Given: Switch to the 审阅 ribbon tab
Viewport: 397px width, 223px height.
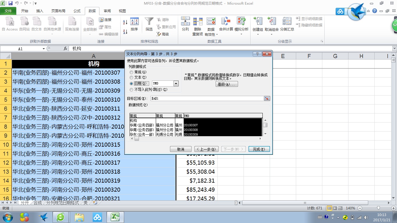Looking at the screenshot, I should [x=107, y=11].
